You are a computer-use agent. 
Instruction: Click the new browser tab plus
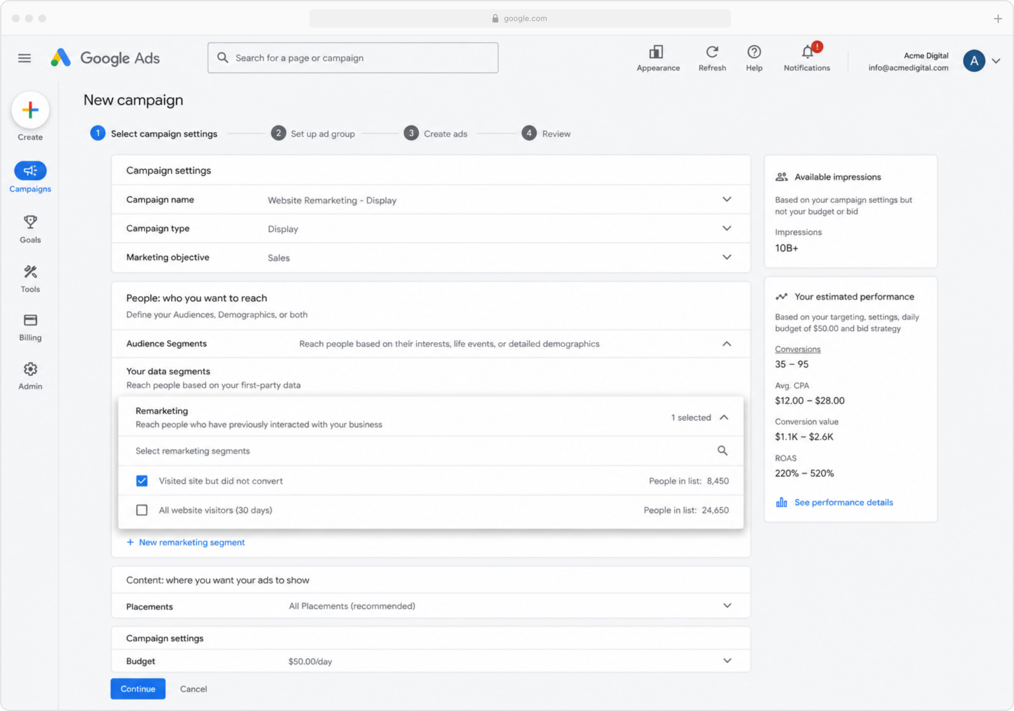[998, 19]
